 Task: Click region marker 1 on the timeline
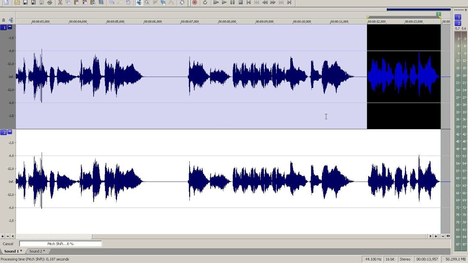point(438,14)
